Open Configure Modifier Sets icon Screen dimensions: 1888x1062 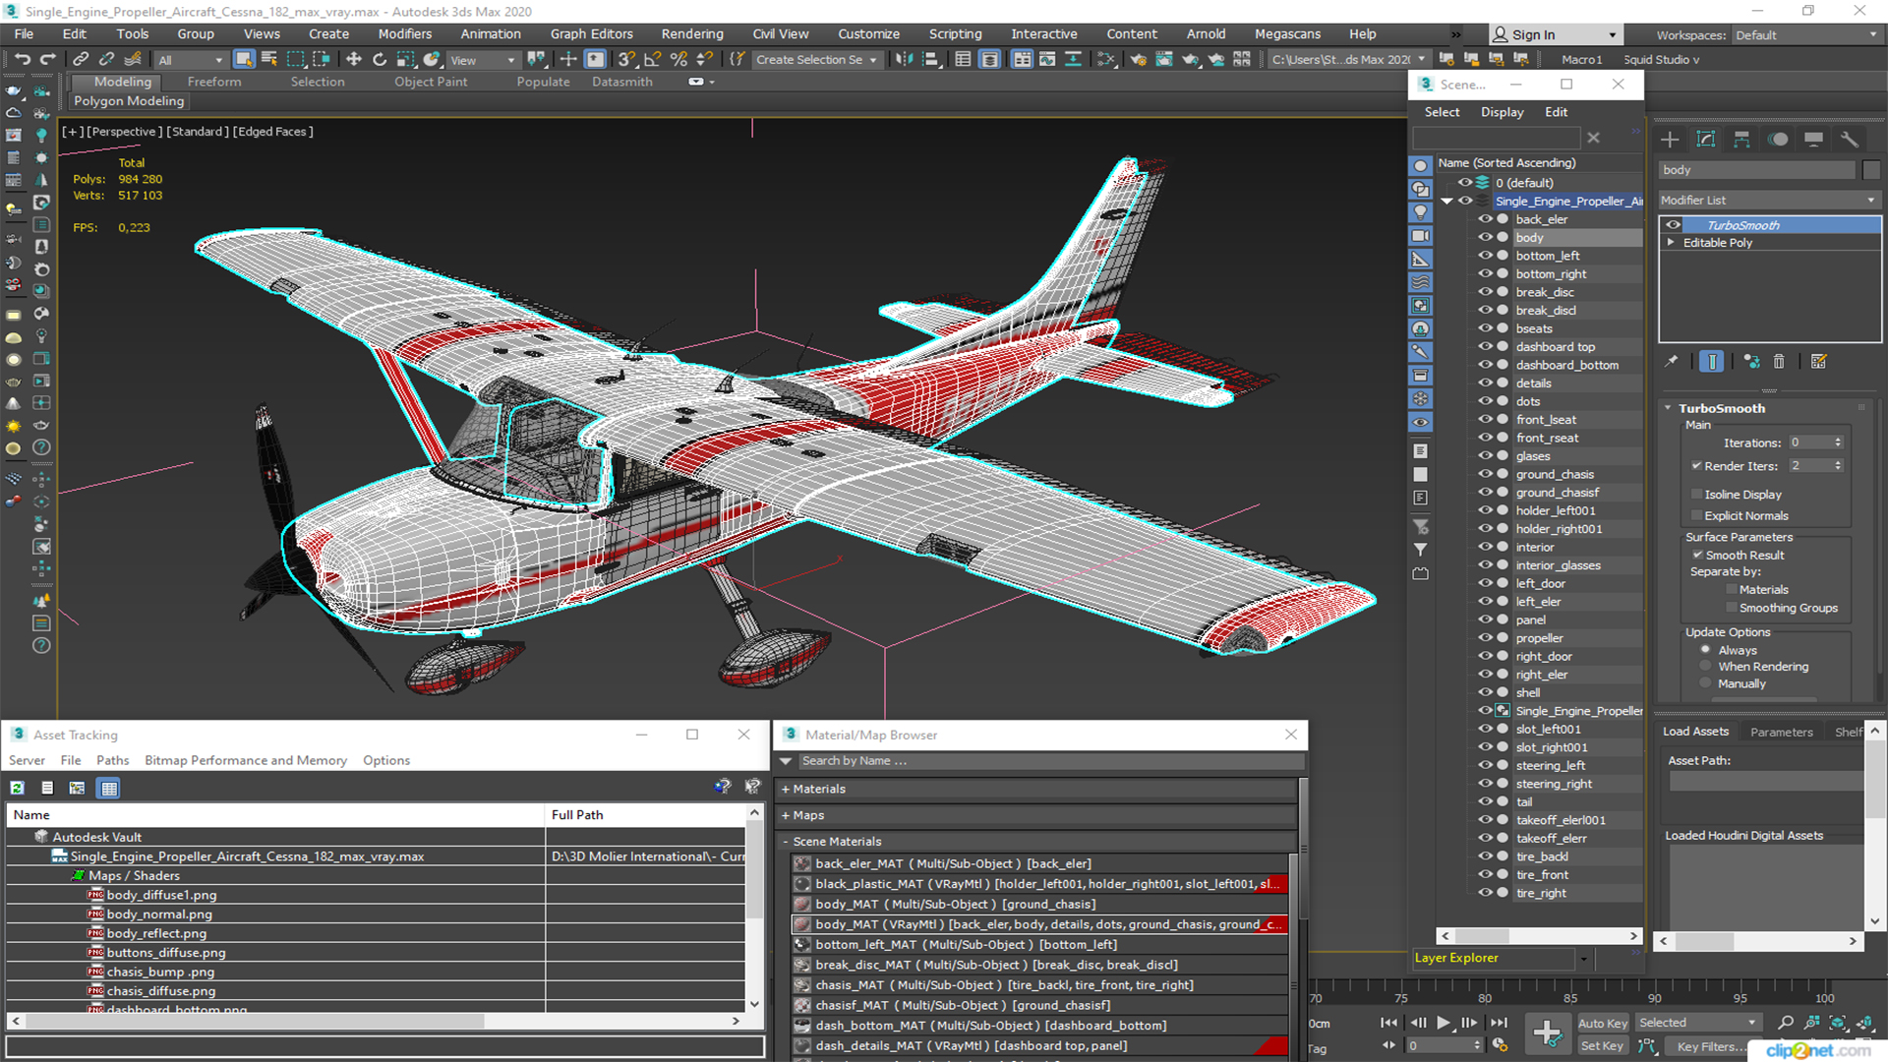tap(1818, 362)
